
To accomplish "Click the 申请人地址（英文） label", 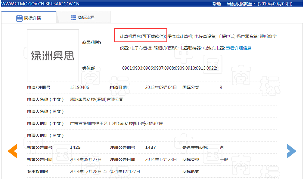I will click(45, 135).
